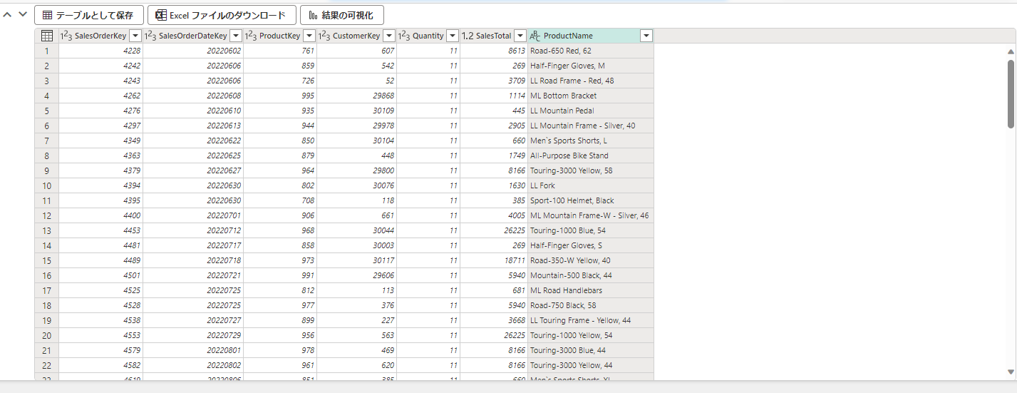Click the SalesOrderKey integer type icon

pos(66,36)
